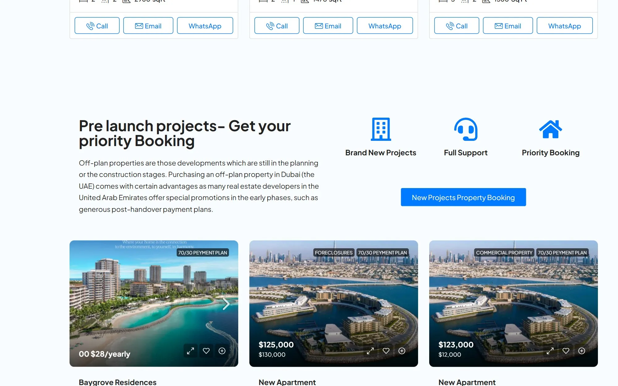Click COMMERCIAL PROPERTY tag on $123,000 card
The height and width of the screenshot is (386, 618).
[x=504, y=253]
